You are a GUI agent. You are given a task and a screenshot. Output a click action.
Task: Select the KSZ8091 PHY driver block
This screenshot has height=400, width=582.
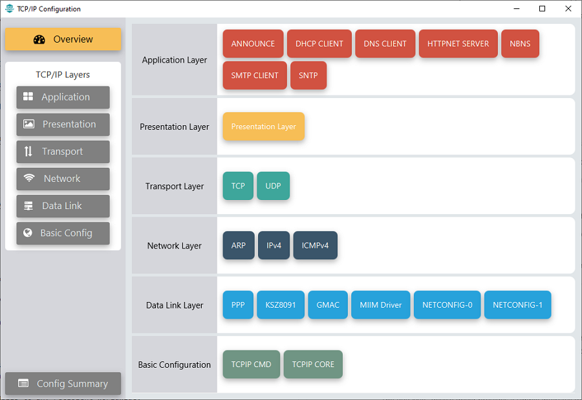tap(281, 305)
